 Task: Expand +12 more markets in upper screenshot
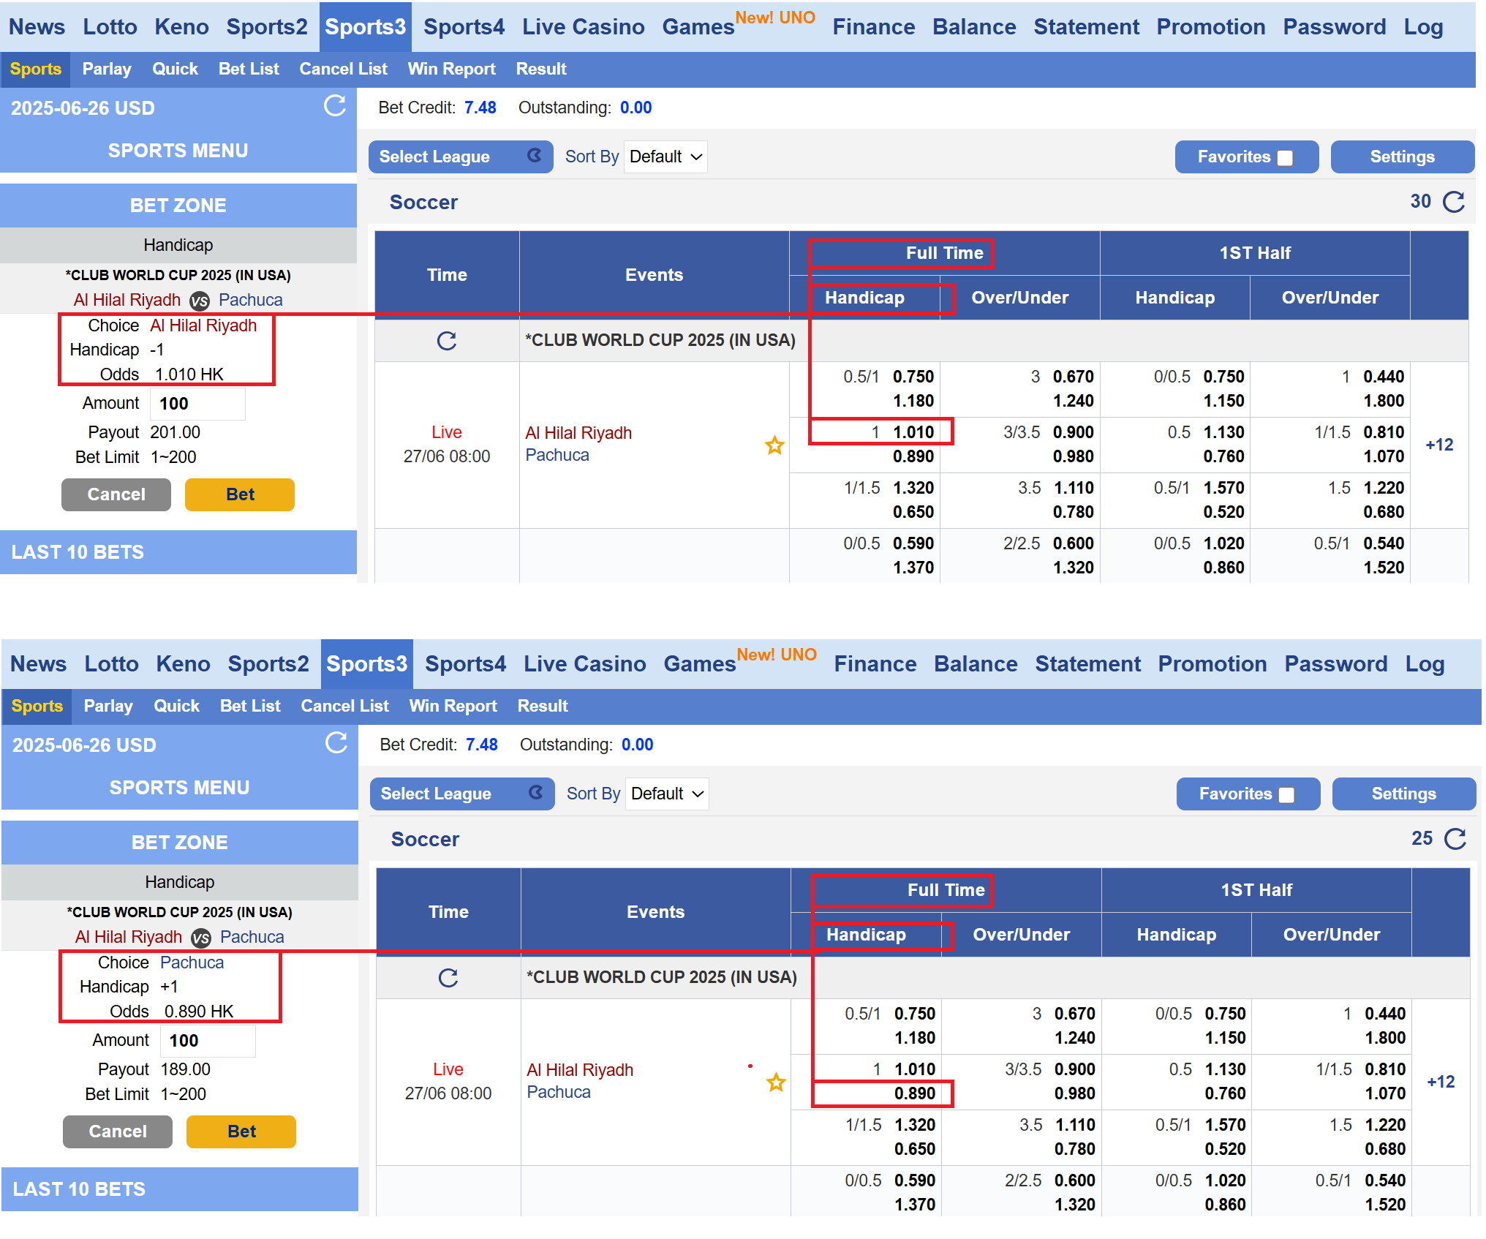click(1439, 445)
